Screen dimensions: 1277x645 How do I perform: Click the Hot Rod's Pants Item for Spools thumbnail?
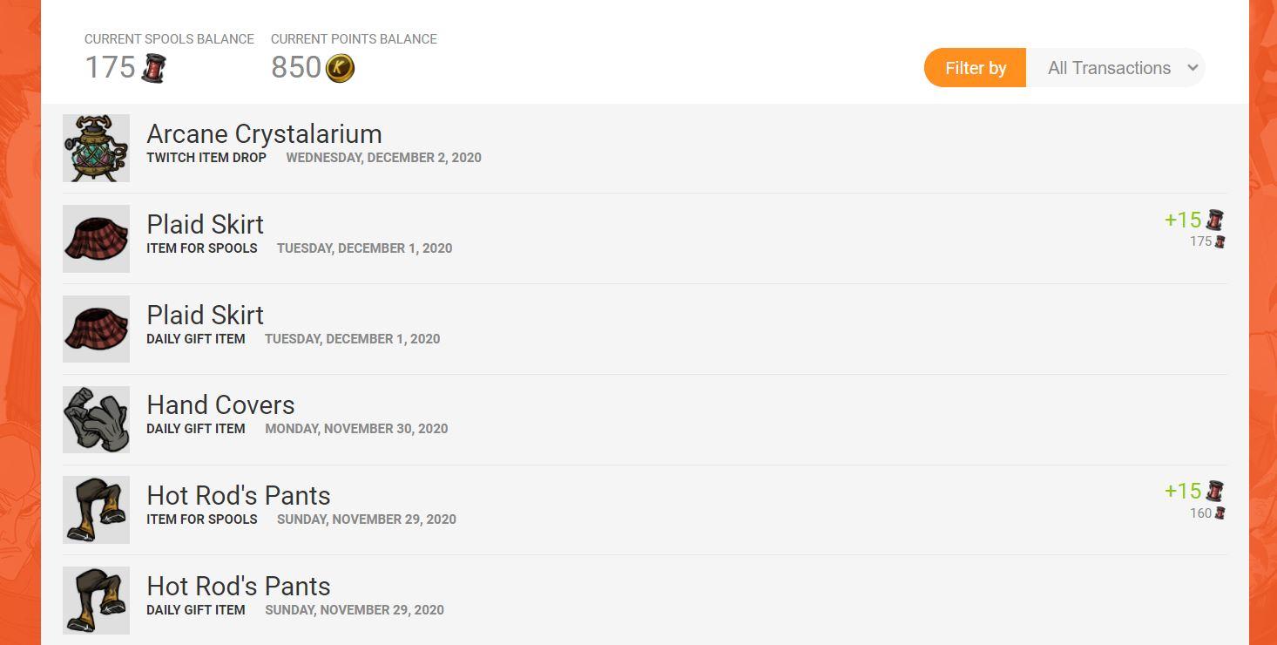tap(96, 510)
